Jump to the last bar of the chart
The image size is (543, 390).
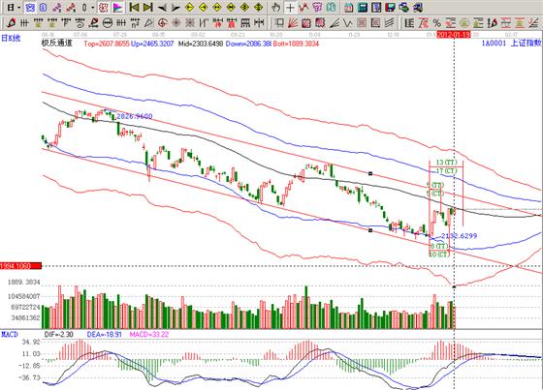click(x=147, y=8)
